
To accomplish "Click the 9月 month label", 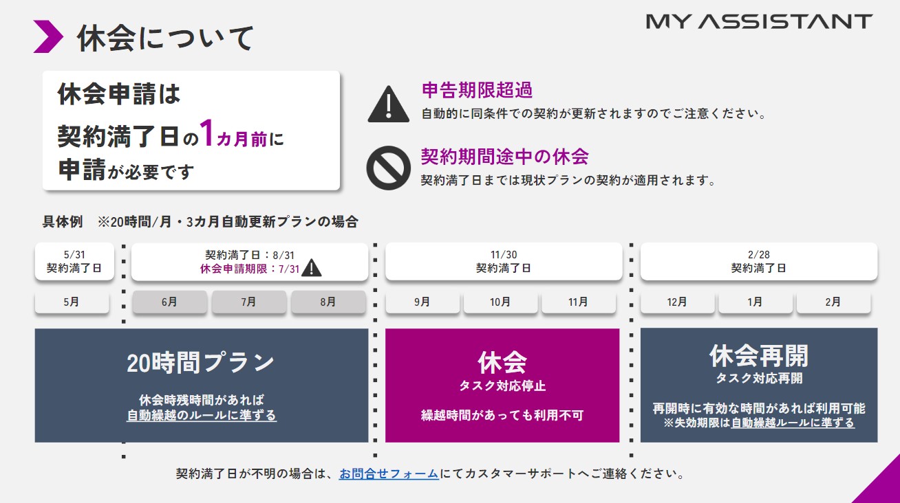I will tap(423, 301).
